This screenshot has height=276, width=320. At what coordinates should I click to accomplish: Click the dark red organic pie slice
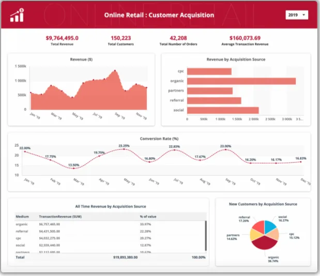265,243
